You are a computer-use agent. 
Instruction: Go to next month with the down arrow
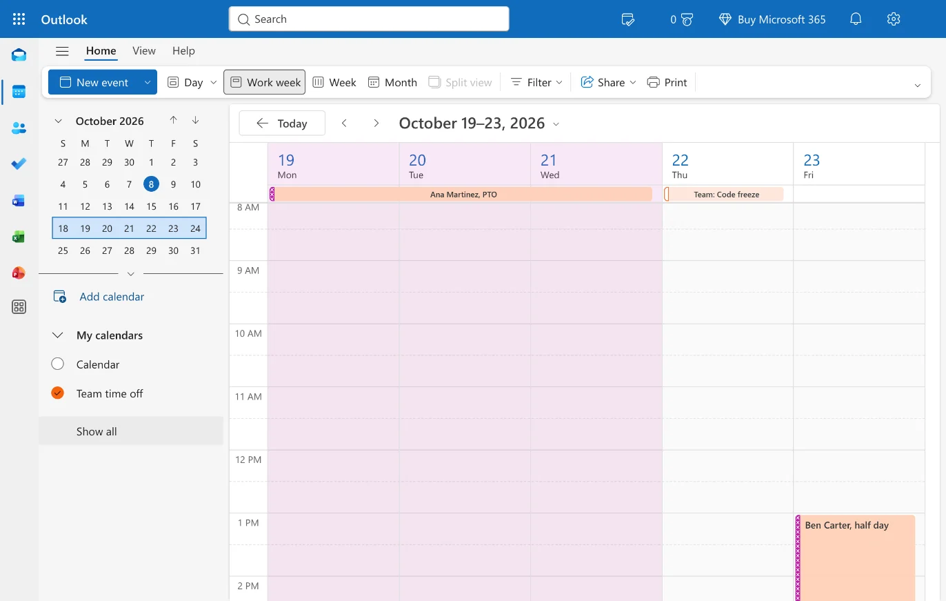(x=196, y=120)
